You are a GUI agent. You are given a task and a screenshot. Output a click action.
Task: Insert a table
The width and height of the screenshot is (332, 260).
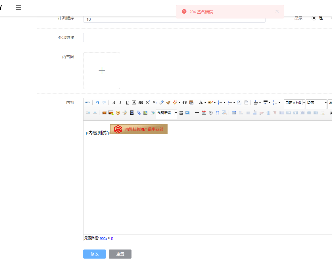pyautogui.click(x=234, y=113)
